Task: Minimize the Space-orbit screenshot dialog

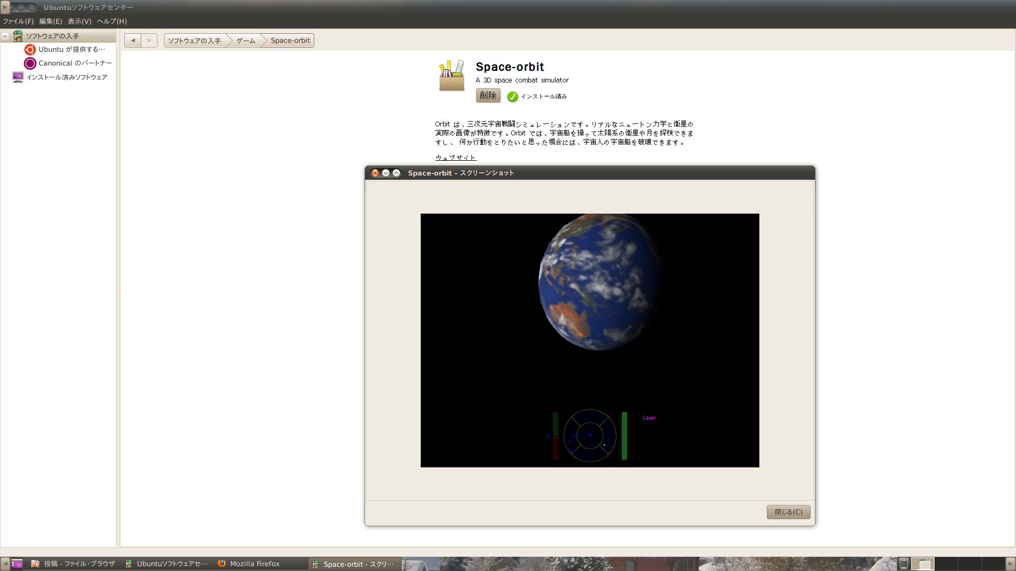Action: pyautogui.click(x=386, y=173)
